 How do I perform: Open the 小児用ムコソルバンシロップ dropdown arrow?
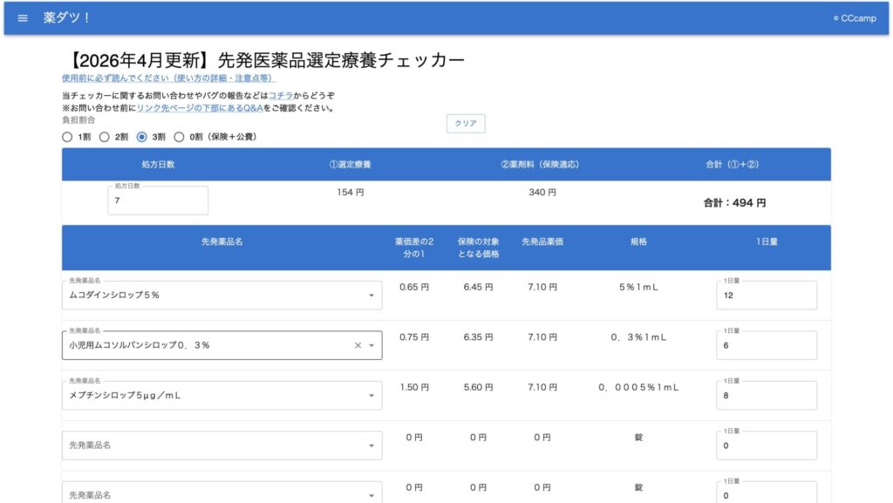tap(372, 345)
